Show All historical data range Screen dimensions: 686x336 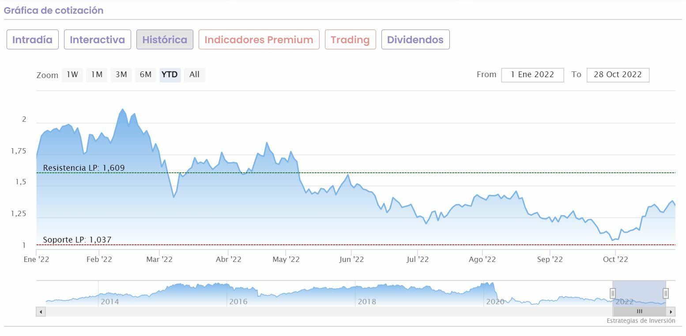pos(194,75)
